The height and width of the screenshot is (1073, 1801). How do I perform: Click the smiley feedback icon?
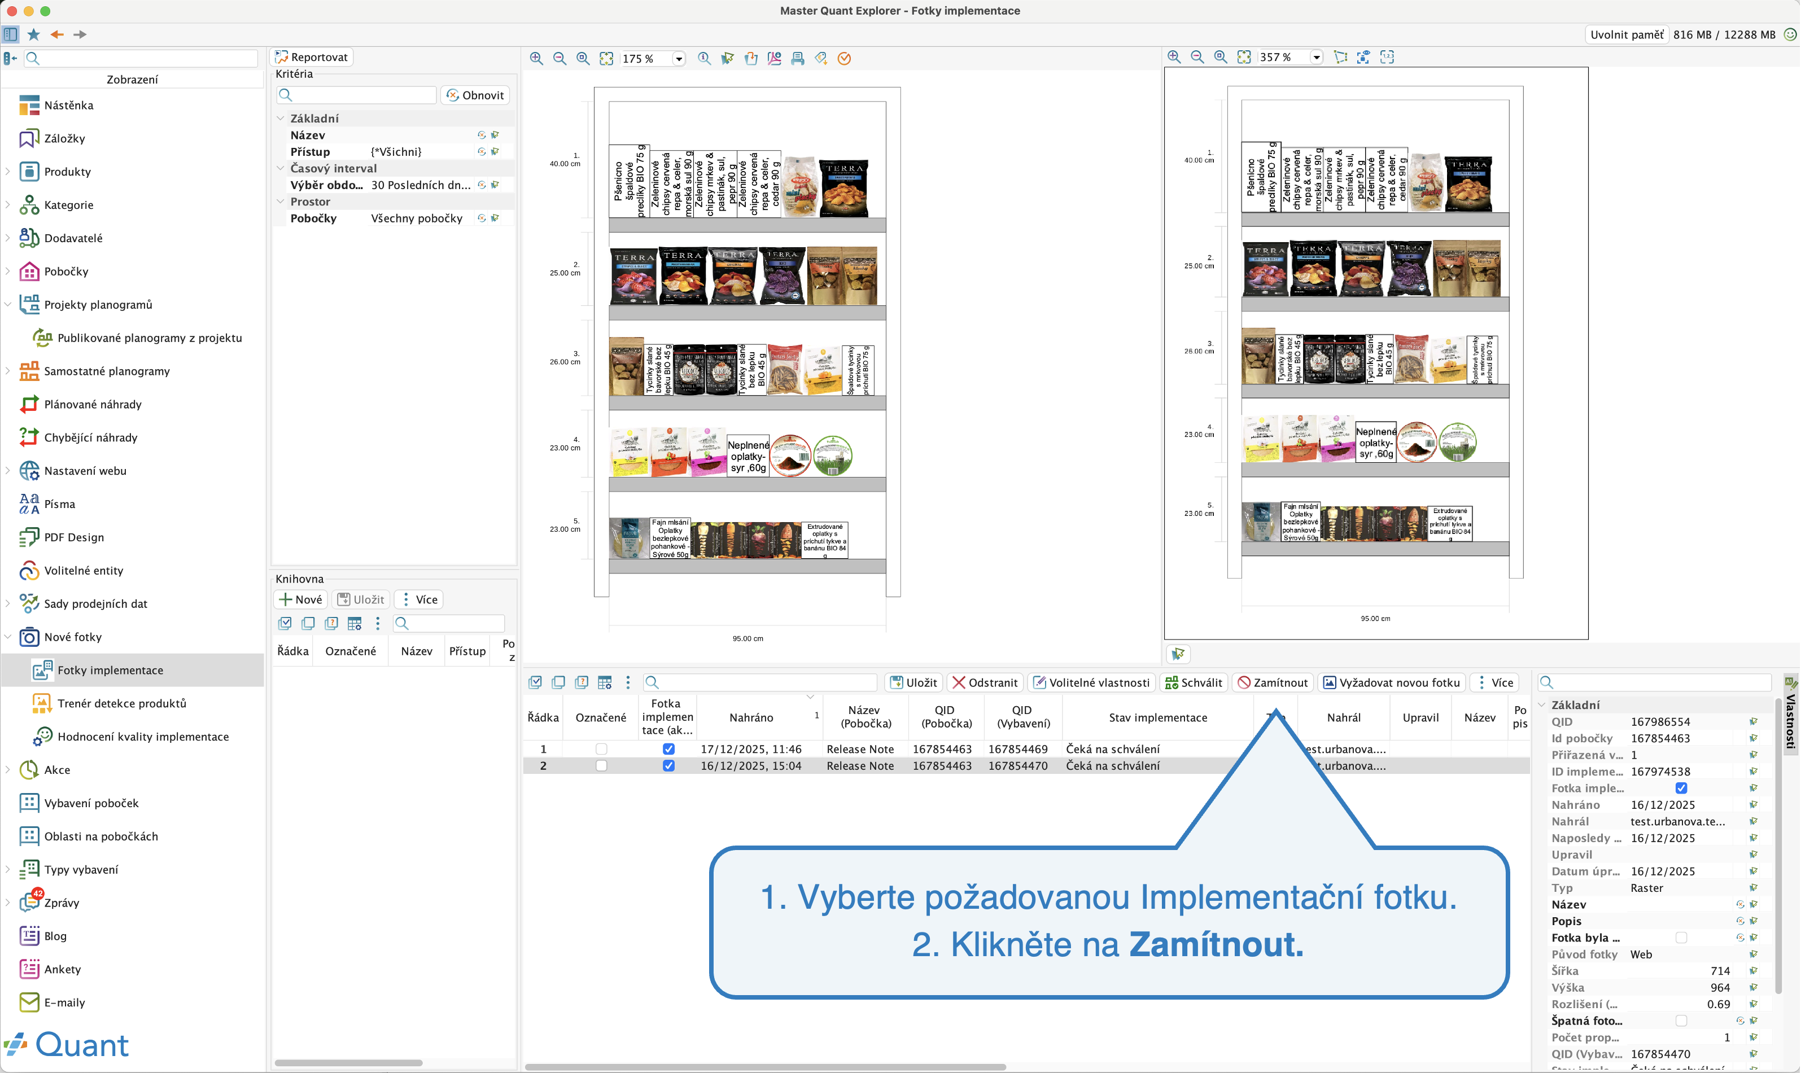1790,34
